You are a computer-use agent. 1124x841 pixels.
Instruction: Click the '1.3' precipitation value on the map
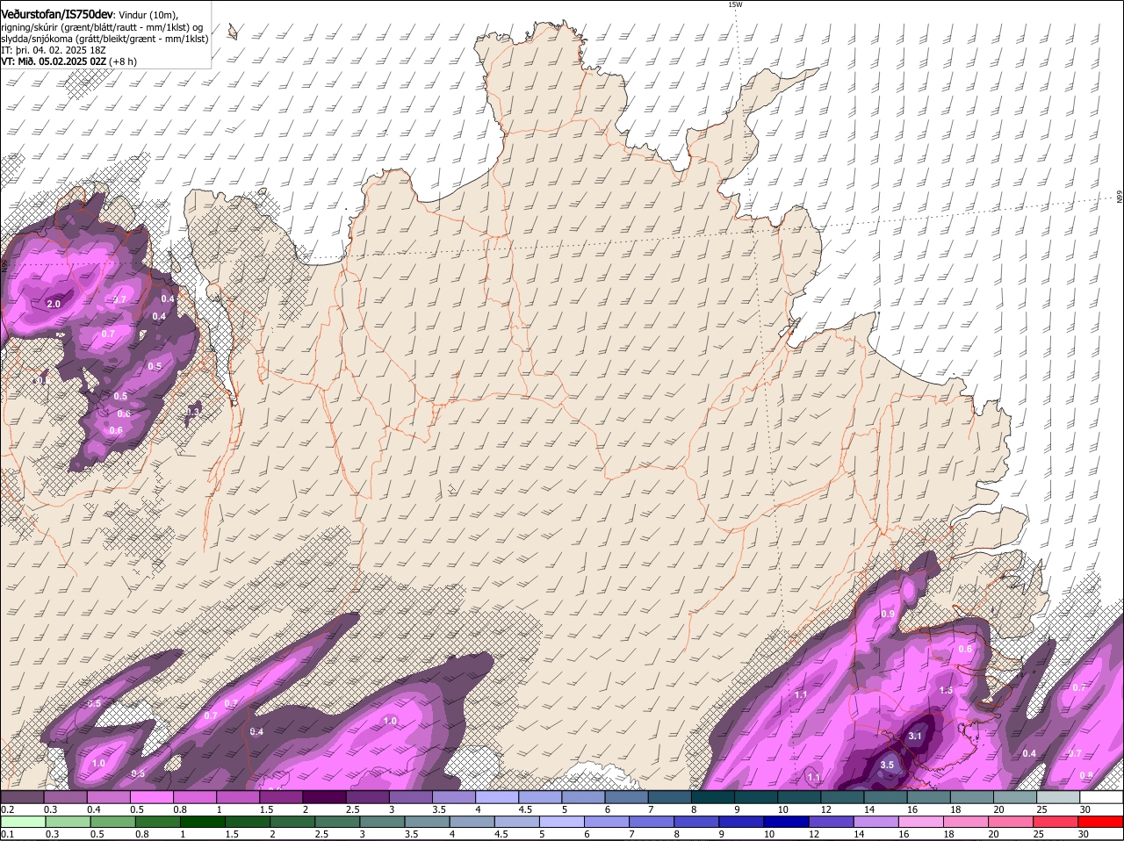tap(946, 690)
